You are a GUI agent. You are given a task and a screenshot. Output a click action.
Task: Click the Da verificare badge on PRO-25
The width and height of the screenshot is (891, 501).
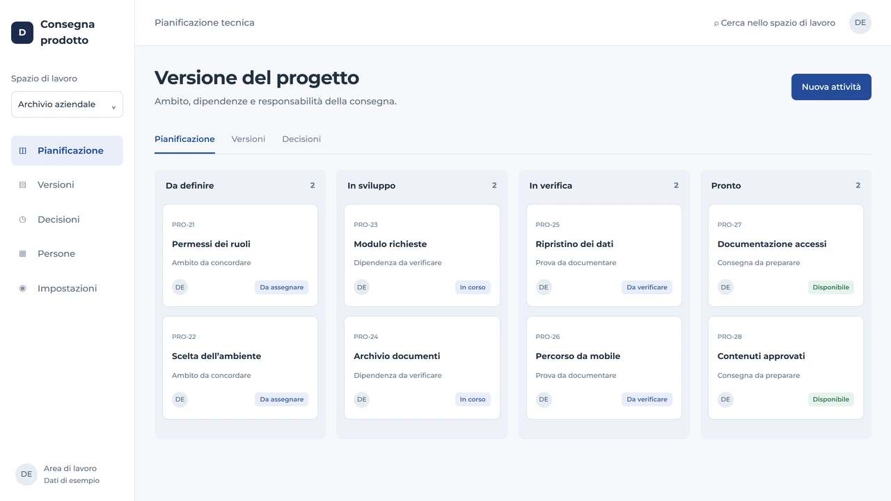point(647,287)
